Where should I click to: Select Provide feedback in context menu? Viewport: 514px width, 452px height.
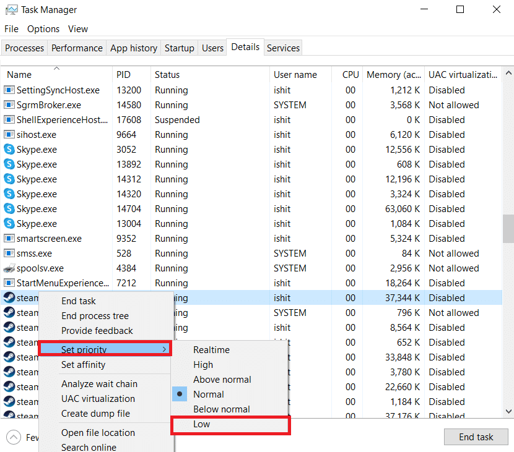click(105, 331)
